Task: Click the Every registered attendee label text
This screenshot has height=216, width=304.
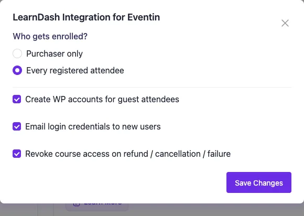Action: point(75,70)
